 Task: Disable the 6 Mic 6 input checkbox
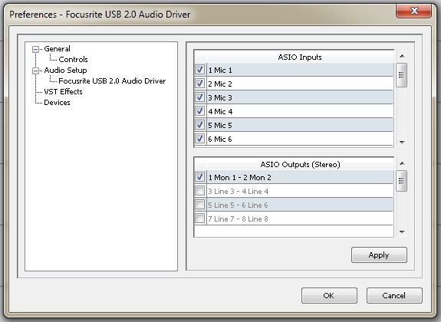point(199,138)
